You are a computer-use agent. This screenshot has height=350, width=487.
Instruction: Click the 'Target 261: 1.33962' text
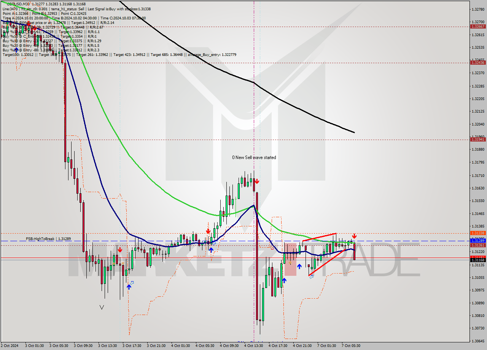pyautogui.click(x=92, y=55)
